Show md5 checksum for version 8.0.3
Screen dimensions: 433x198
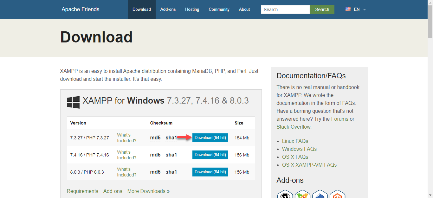point(155,172)
